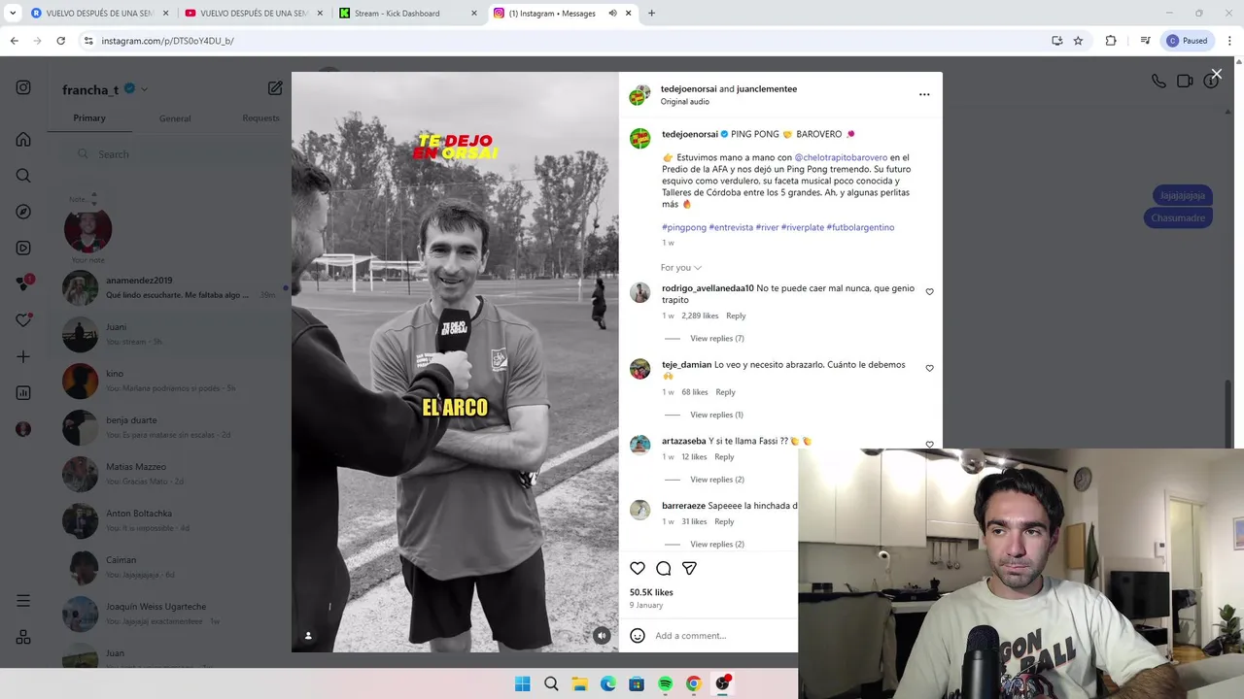1244x699 pixels.
Task: Open the #riverplate hashtag
Action: 803,227
